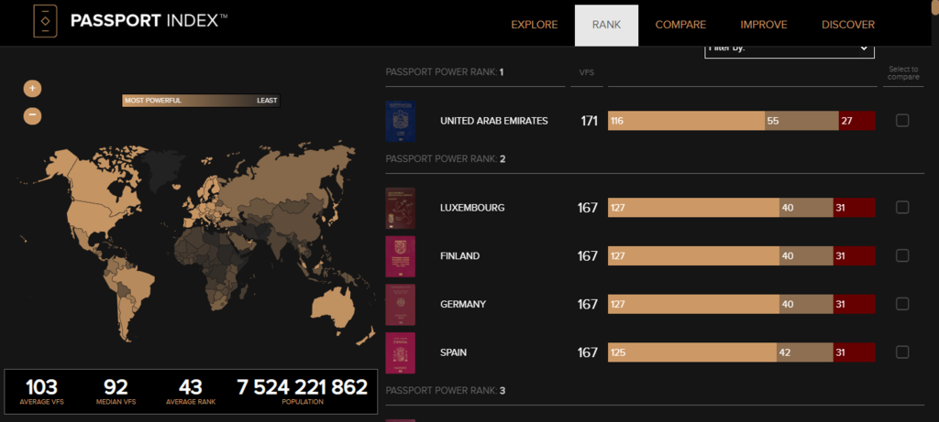Check the United Arab Emirates compare box
Image resolution: width=939 pixels, height=422 pixels.
902,121
